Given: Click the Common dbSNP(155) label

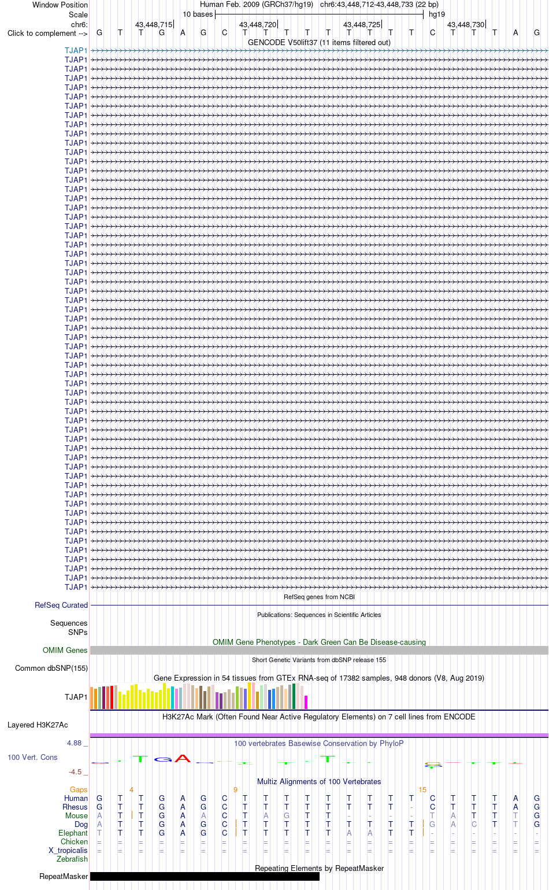Looking at the screenshot, I should pos(51,669).
